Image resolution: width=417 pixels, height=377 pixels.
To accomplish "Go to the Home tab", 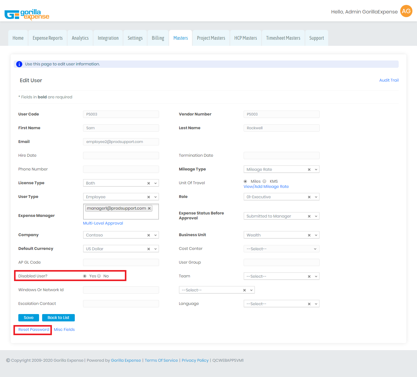I will 18,38.
